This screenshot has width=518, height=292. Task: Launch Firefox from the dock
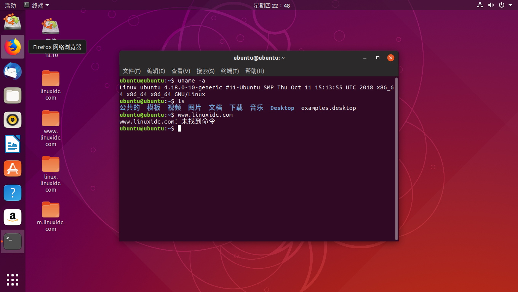[13, 47]
